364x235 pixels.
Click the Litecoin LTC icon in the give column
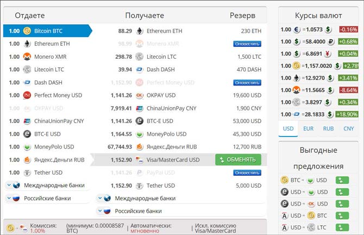(x=27, y=70)
